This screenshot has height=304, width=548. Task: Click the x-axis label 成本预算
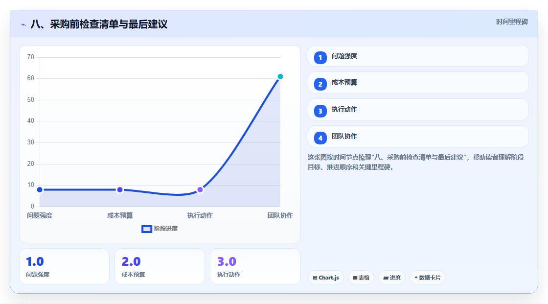(x=120, y=216)
